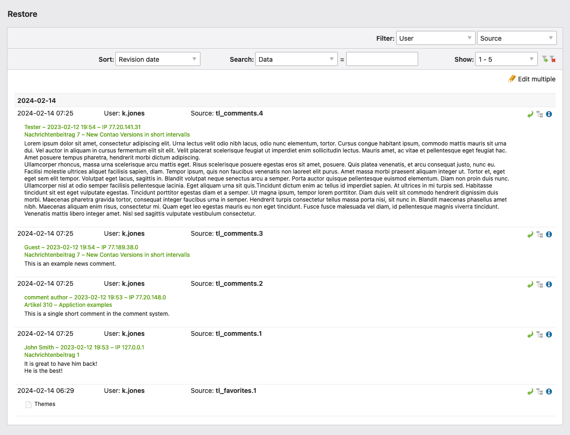Show details of the tl_favorites.1 entry
The image size is (570, 435).
point(549,391)
